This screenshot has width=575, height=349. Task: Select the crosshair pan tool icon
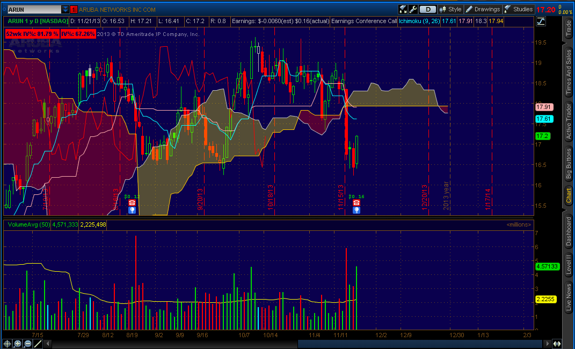pyautogui.click(x=7, y=344)
